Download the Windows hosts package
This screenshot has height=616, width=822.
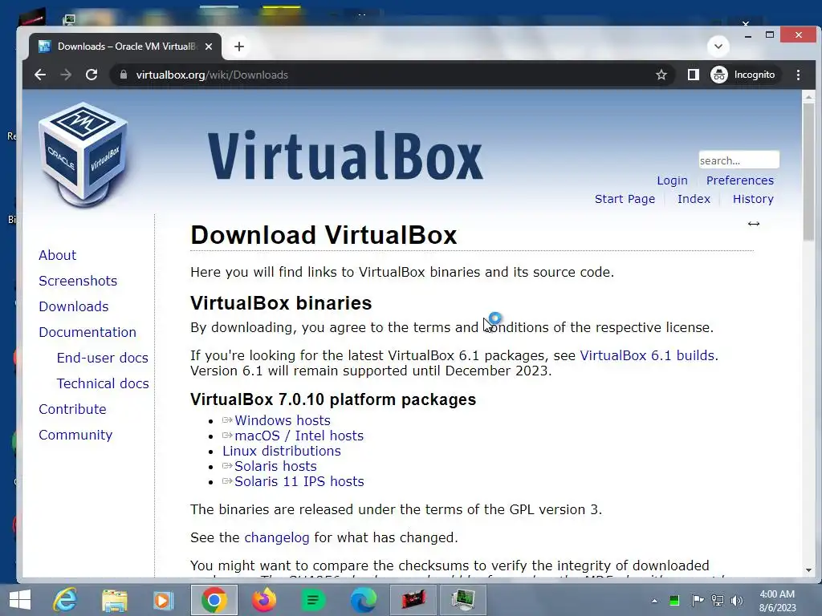click(x=282, y=420)
